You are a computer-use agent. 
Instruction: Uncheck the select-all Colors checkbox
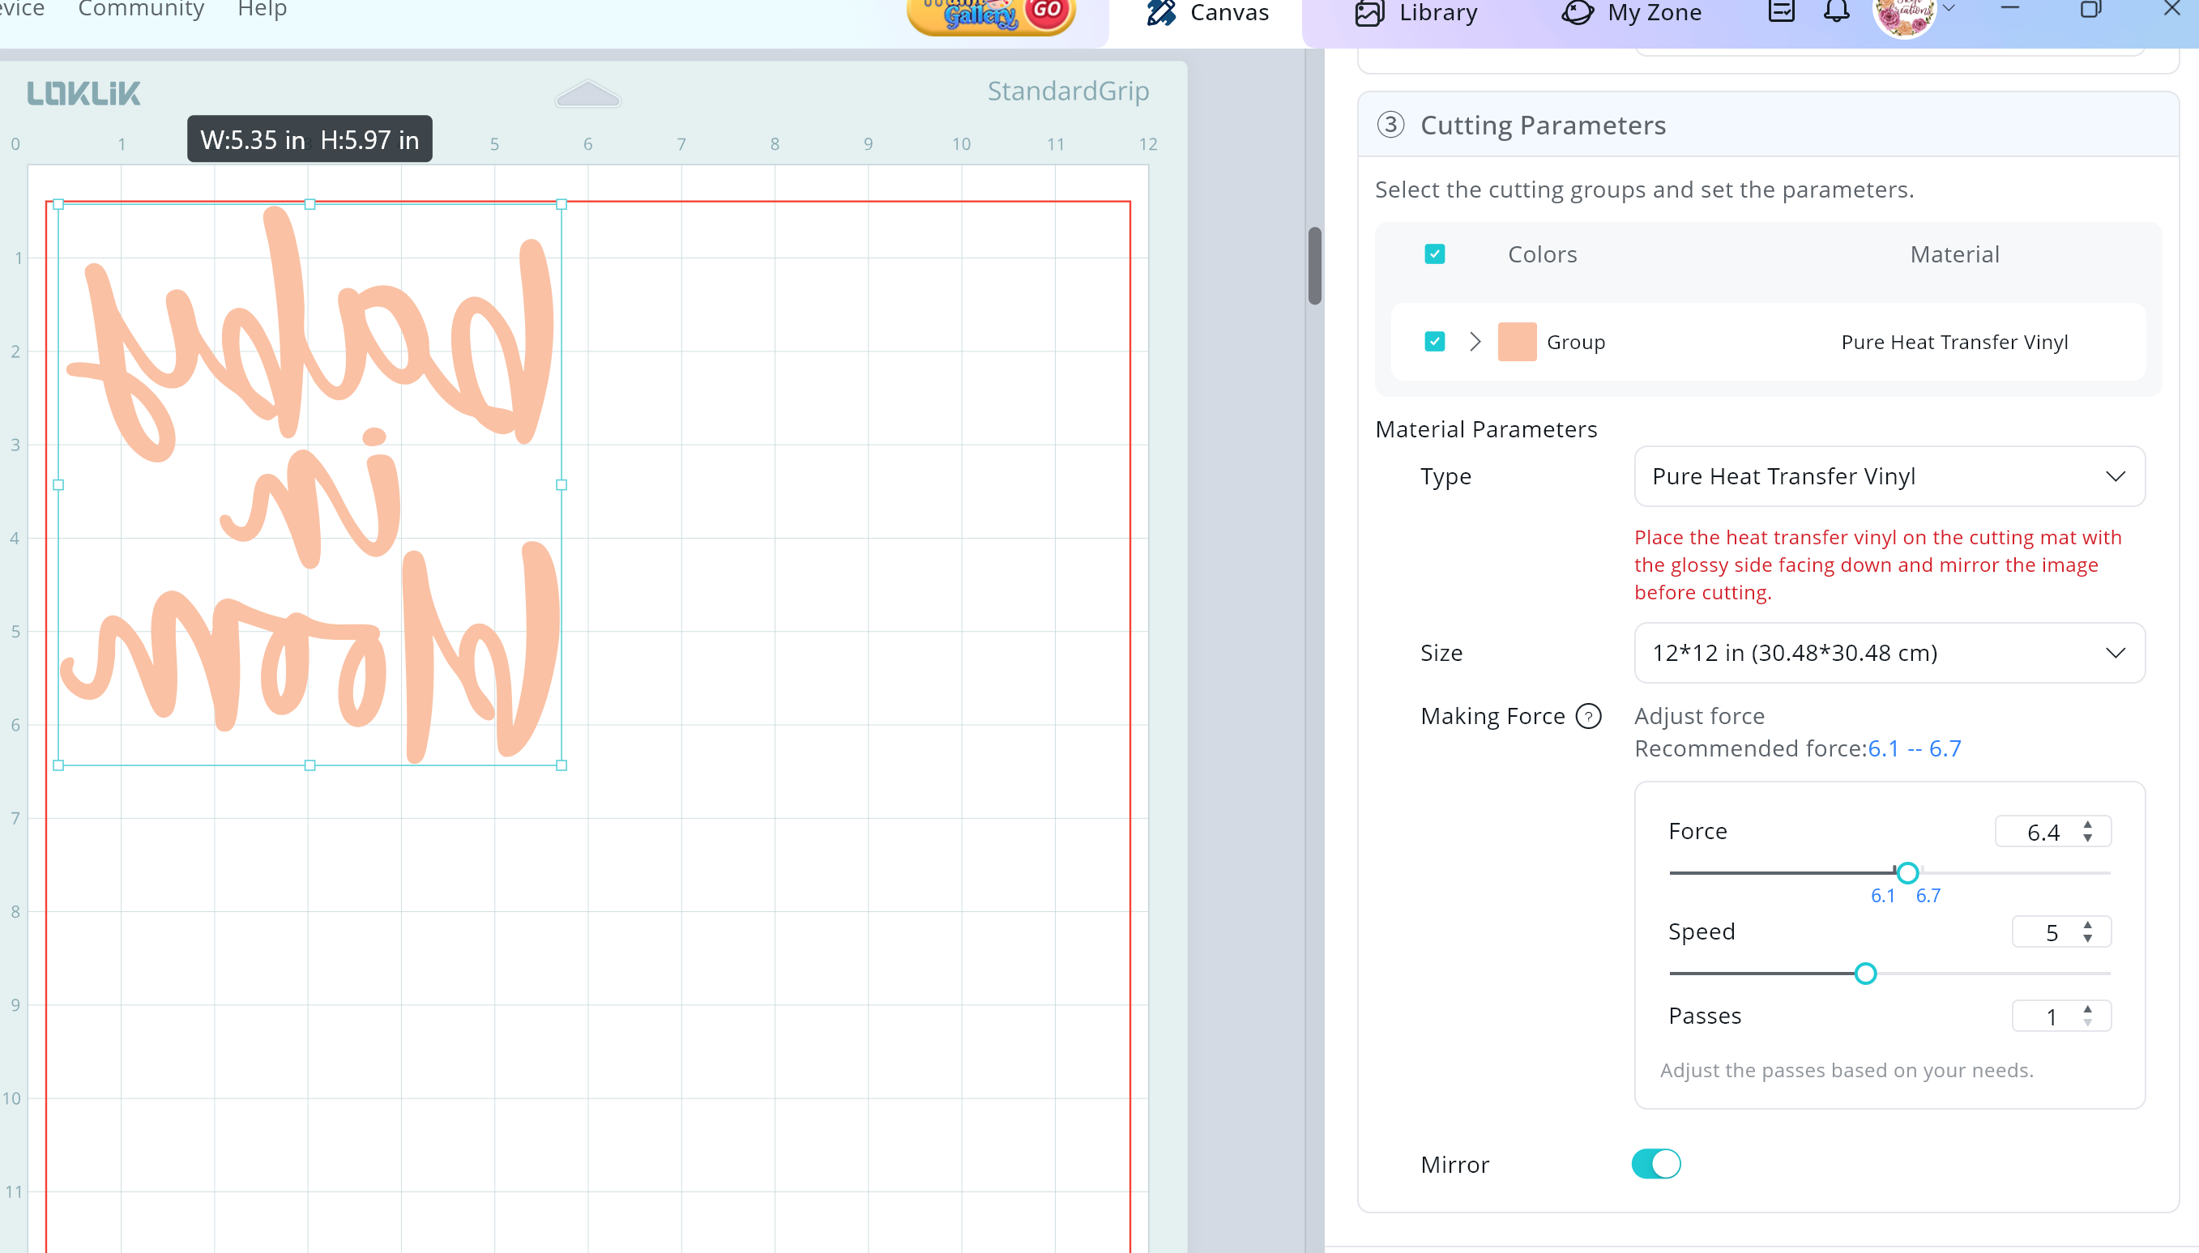(1434, 254)
